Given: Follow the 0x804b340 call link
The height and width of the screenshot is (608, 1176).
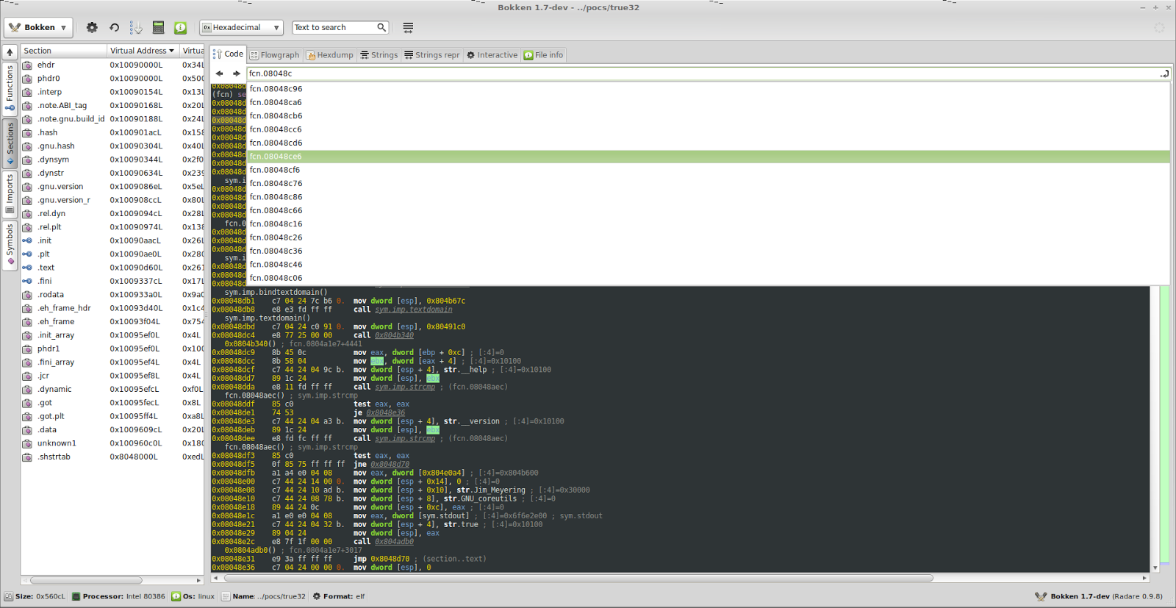Looking at the screenshot, I should coord(394,335).
